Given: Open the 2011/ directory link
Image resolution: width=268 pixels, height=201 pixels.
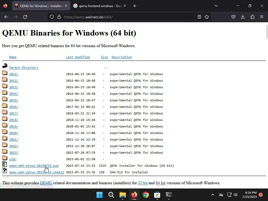Looking at the screenshot, I should (14, 74).
